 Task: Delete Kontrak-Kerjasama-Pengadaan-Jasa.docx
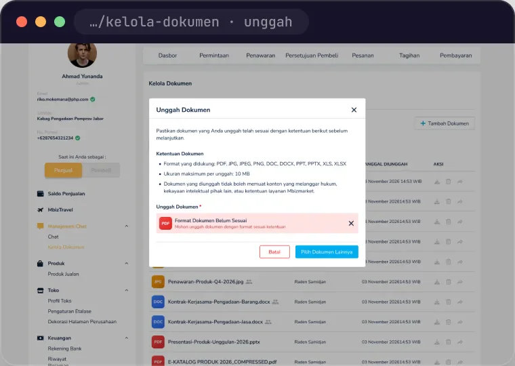[449, 322]
